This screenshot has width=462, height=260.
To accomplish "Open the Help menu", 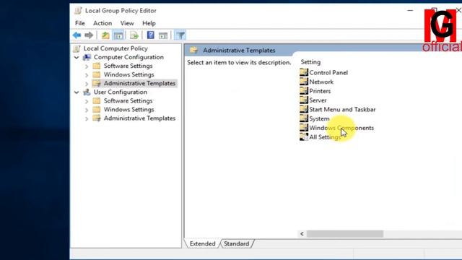I will click(x=149, y=23).
